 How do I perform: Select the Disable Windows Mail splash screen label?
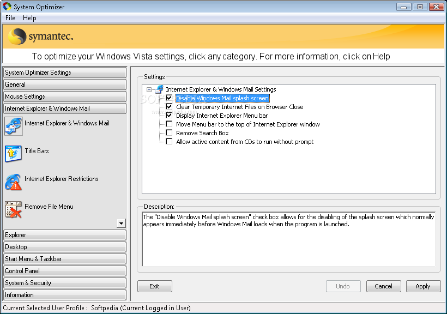coord(222,98)
